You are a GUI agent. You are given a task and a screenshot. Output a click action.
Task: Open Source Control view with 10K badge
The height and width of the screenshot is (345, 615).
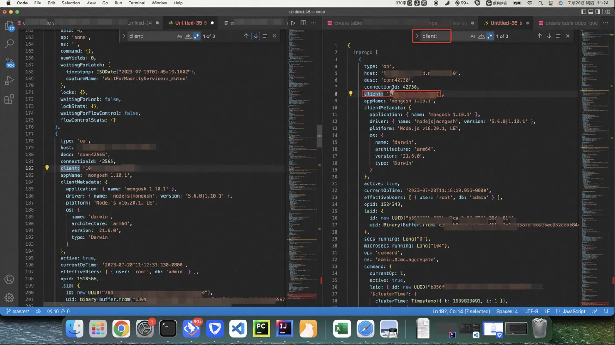click(x=9, y=62)
